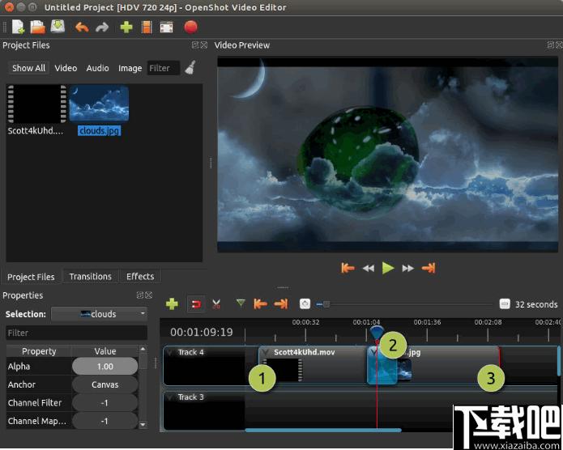
Task: Undo the last action
Action: 82,28
